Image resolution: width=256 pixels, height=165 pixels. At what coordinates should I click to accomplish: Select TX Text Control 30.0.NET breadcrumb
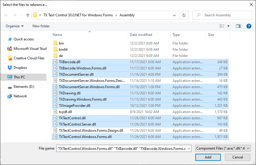pos(78,15)
